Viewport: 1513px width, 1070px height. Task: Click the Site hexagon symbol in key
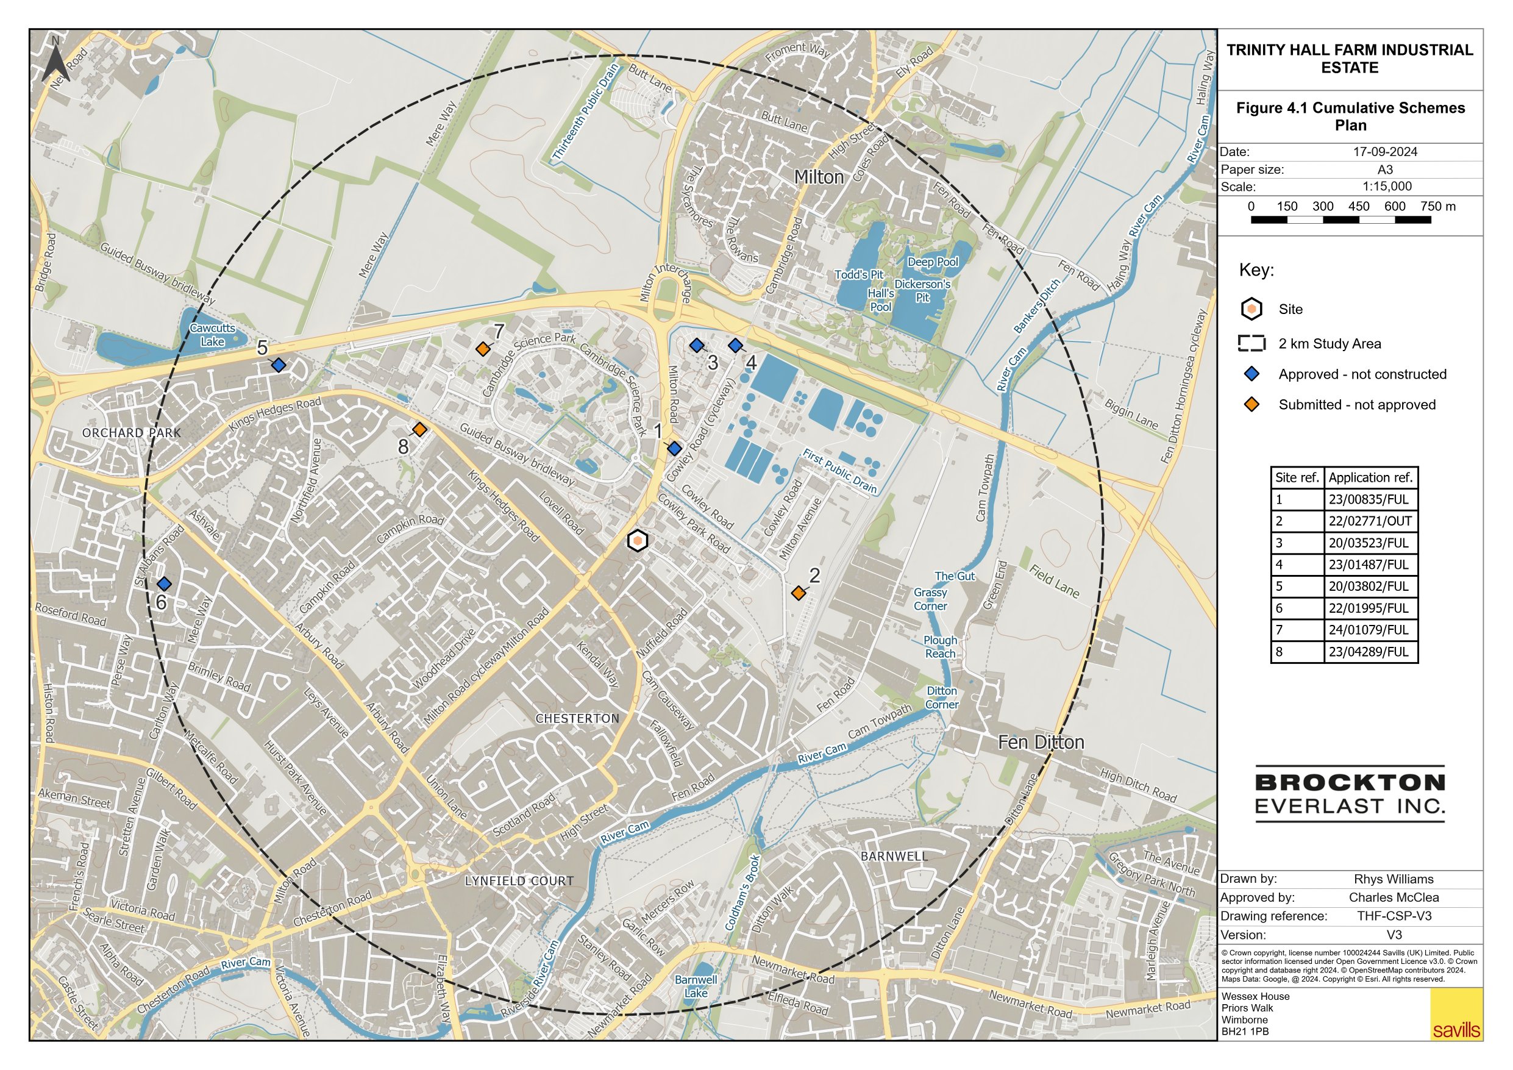tap(1251, 309)
